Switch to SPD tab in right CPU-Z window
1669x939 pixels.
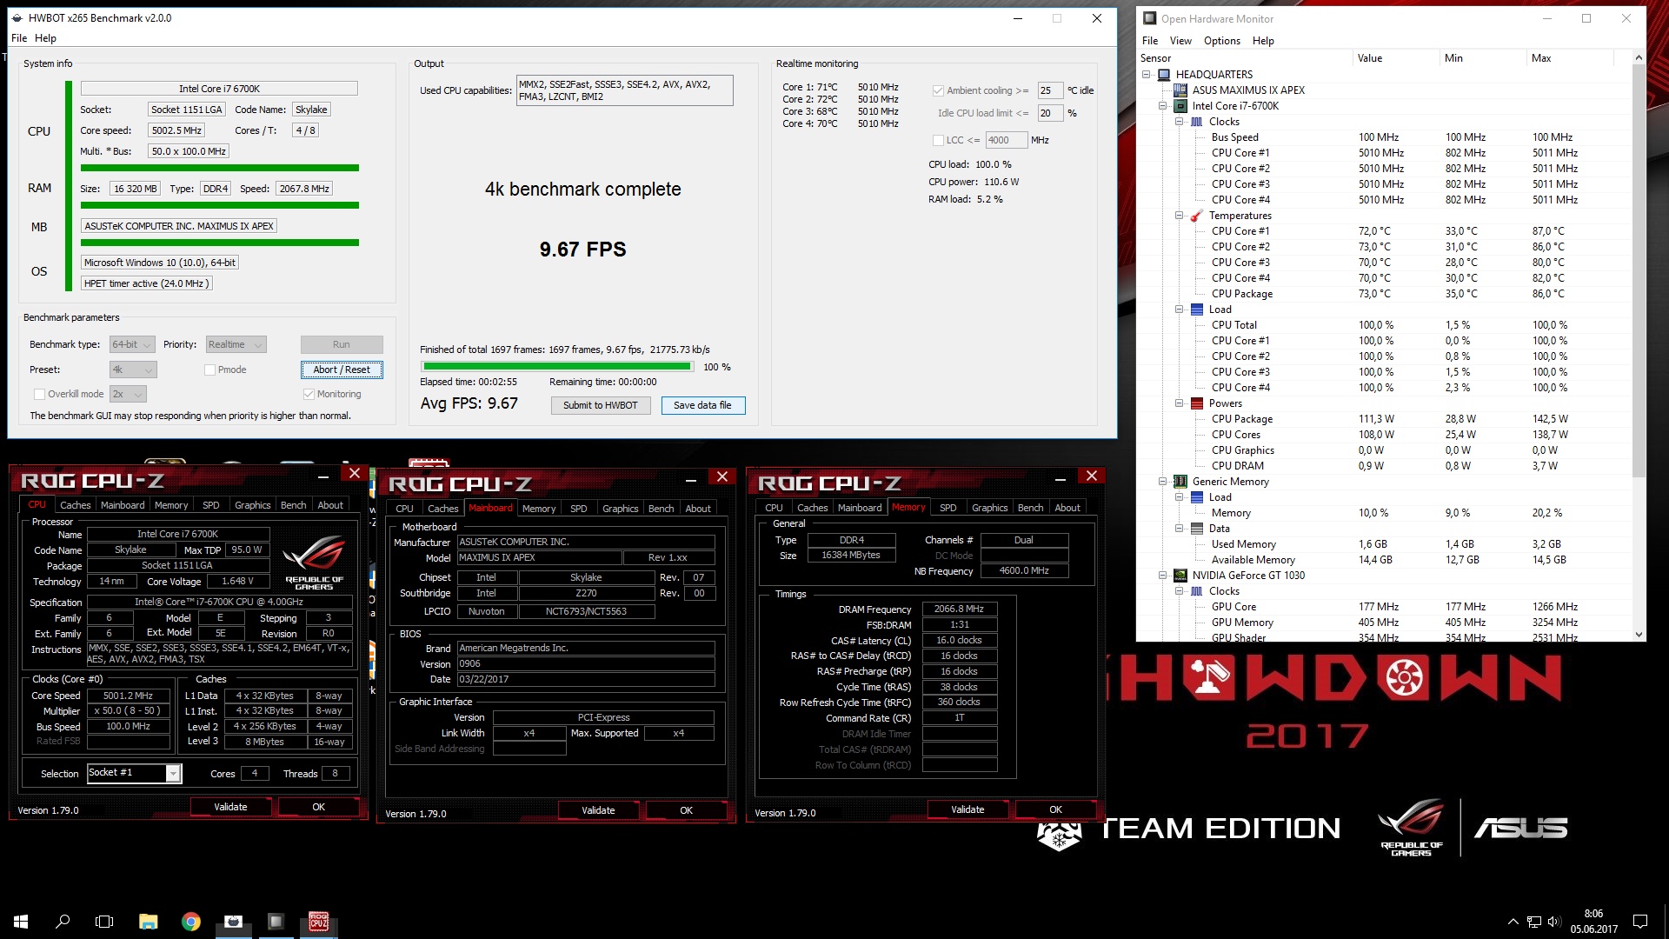pyautogui.click(x=948, y=508)
